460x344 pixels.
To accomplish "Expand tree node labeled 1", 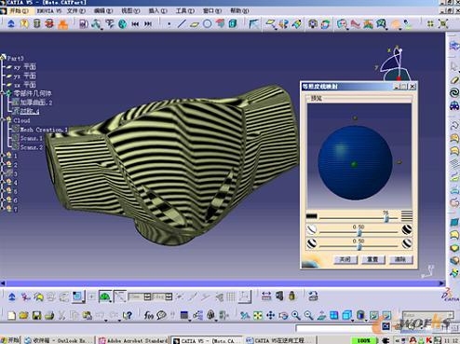I will pyautogui.click(x=3, y=155).
